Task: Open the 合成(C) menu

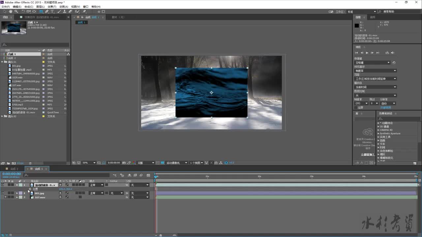Action: [x=29, y=7]
